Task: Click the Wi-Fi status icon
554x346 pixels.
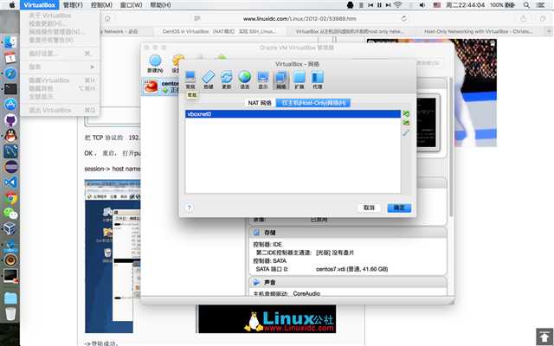Action: [398, 5]
